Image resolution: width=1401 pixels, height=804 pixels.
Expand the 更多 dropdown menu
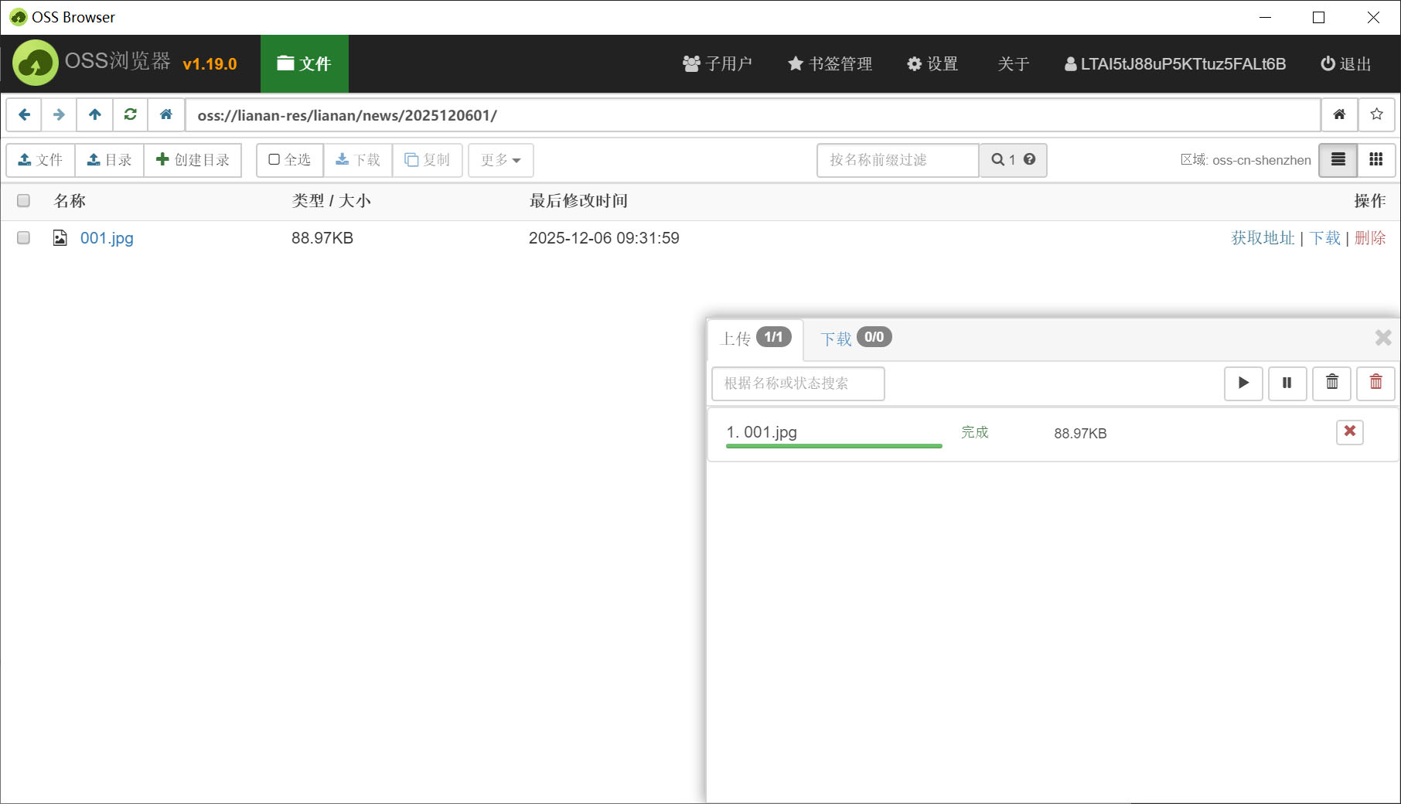point(500,160)
